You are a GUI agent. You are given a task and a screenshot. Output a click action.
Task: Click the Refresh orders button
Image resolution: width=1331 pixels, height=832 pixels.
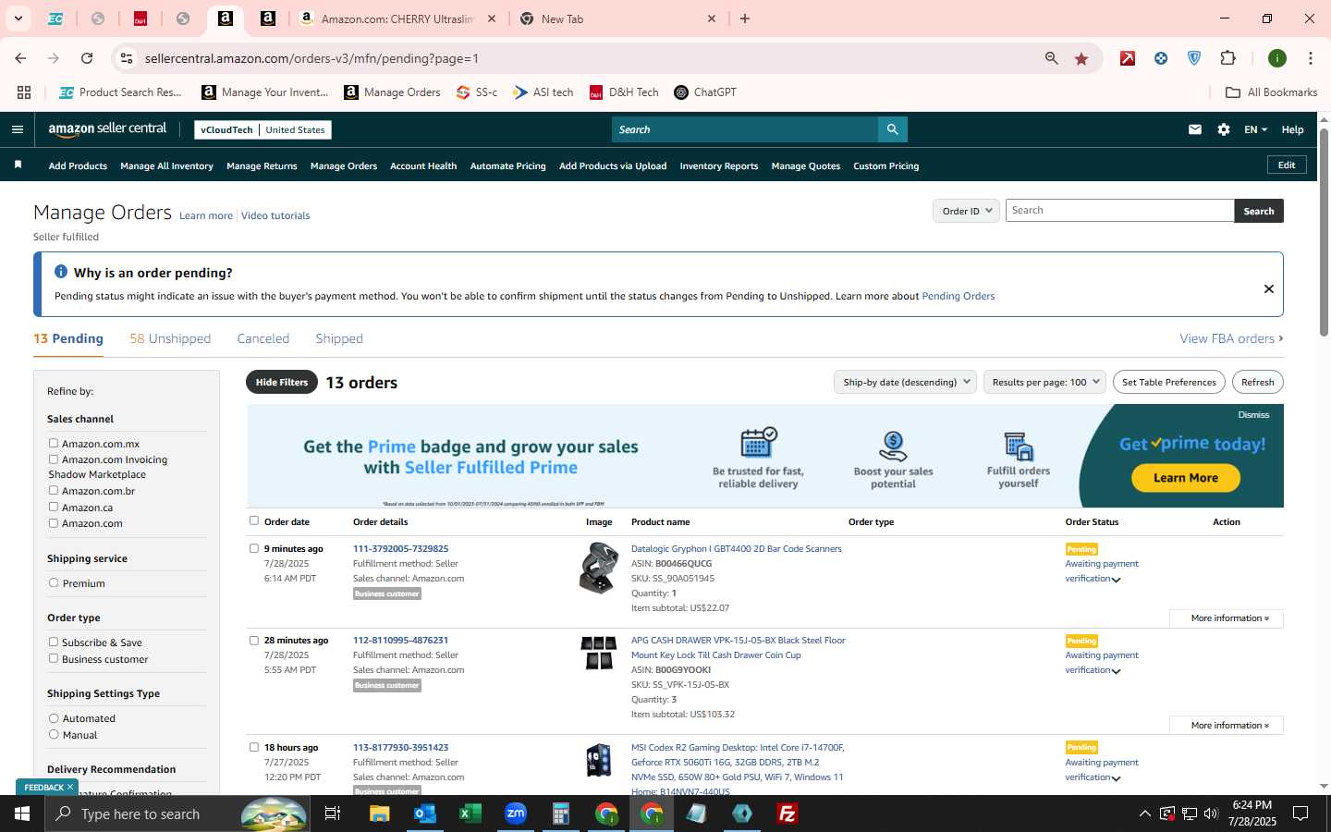click(x=1257, y=382)
